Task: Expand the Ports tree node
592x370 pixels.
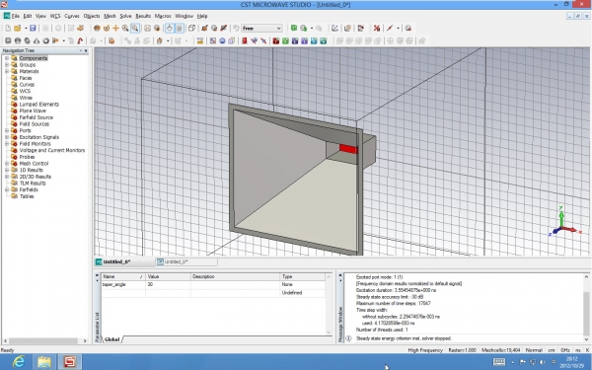Action: tap(7, 130)
